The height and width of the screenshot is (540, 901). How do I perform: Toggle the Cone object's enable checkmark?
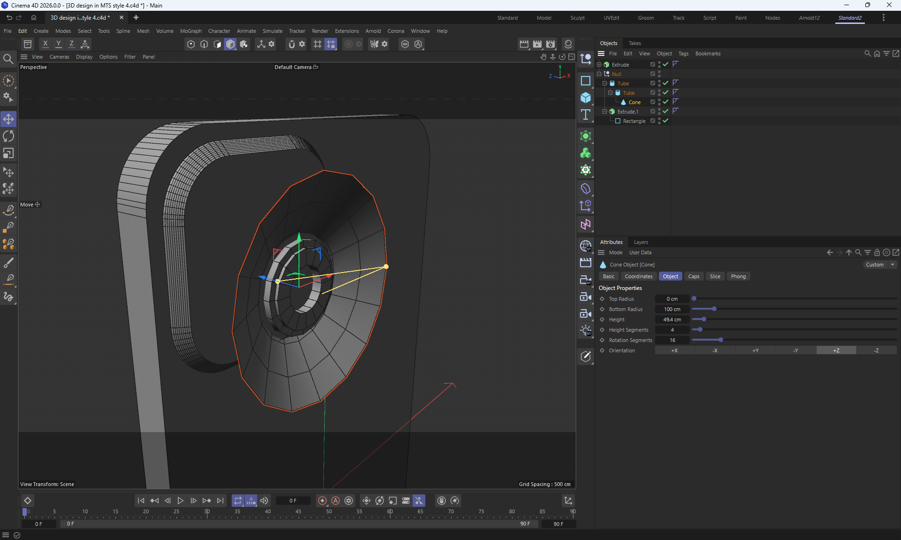click(665, 102)
